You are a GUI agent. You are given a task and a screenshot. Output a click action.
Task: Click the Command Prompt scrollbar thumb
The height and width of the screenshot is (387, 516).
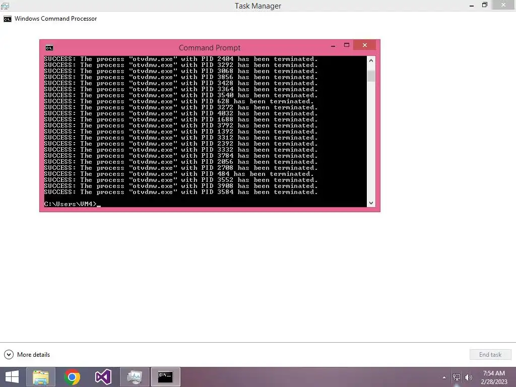pyautogui.click(x=371, y=76)
